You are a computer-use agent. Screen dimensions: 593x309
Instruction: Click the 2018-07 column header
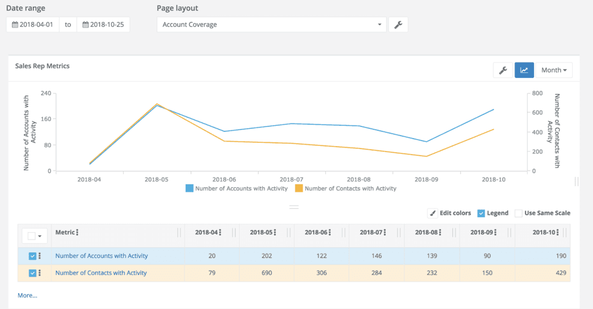[x=371, y=232]
